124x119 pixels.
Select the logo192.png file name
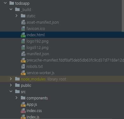(37, 41)
